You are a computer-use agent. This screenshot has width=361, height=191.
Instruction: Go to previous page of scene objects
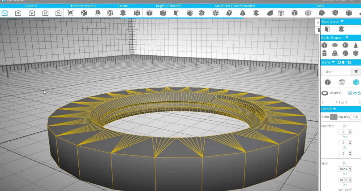(323, 102)
